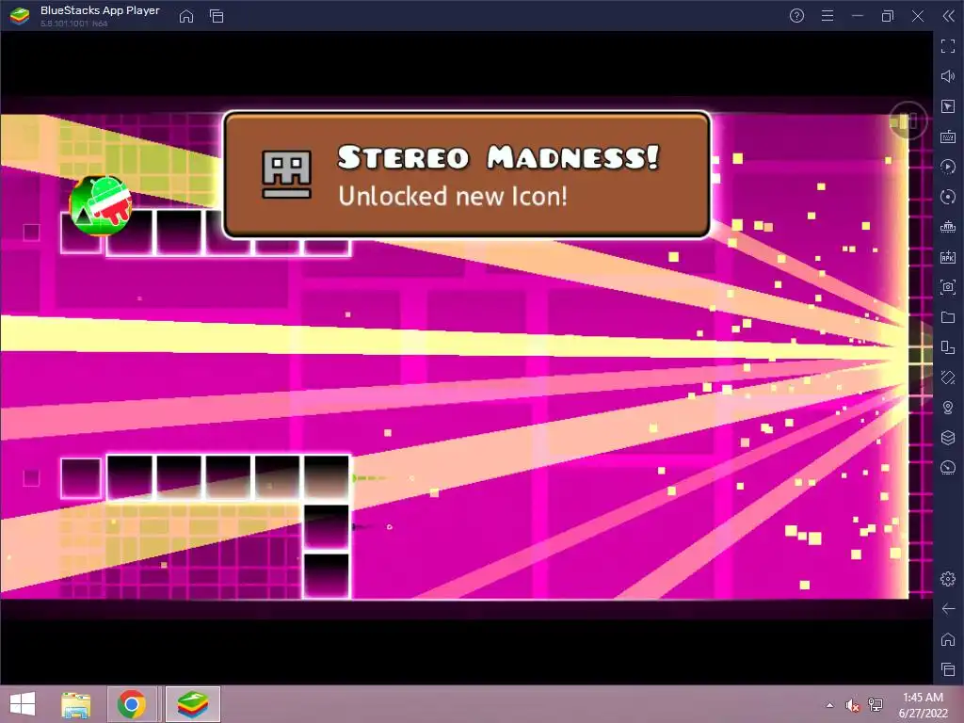
Task: Click the "Unlocked new Icon!" text
Action: click(x=453, y=197)
